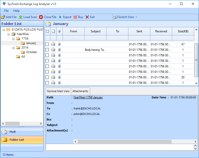Viewport: 199px width, 158px height.
Task: Open the Switch View dropdown arrow
Action: (x=136, y=17)
